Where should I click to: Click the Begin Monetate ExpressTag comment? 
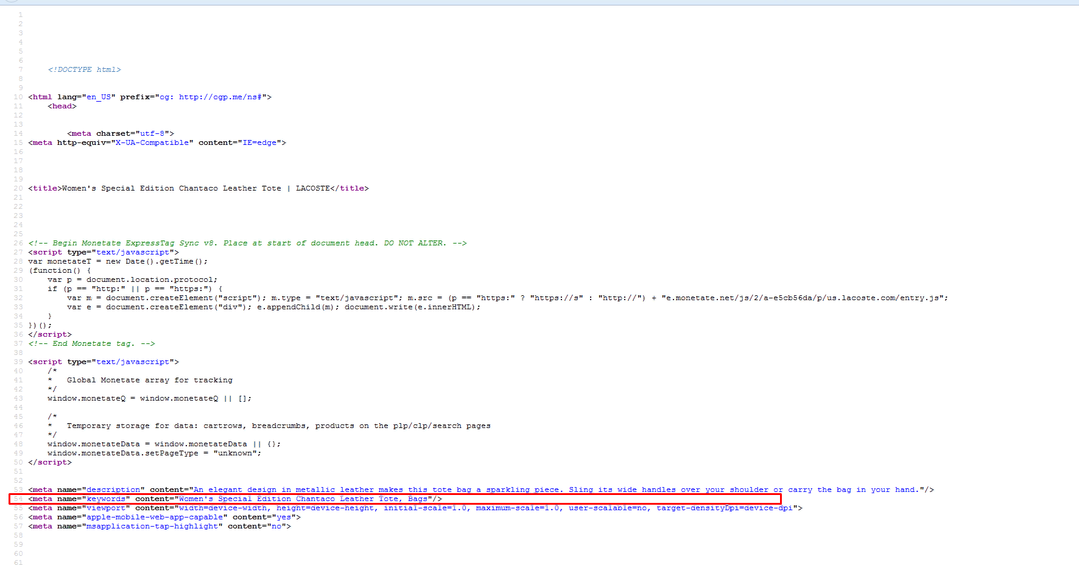click(247, 243)
